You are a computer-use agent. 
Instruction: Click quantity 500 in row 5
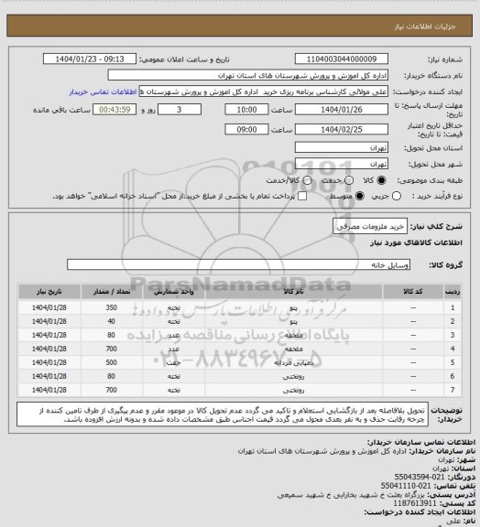(x=112, y=362)
